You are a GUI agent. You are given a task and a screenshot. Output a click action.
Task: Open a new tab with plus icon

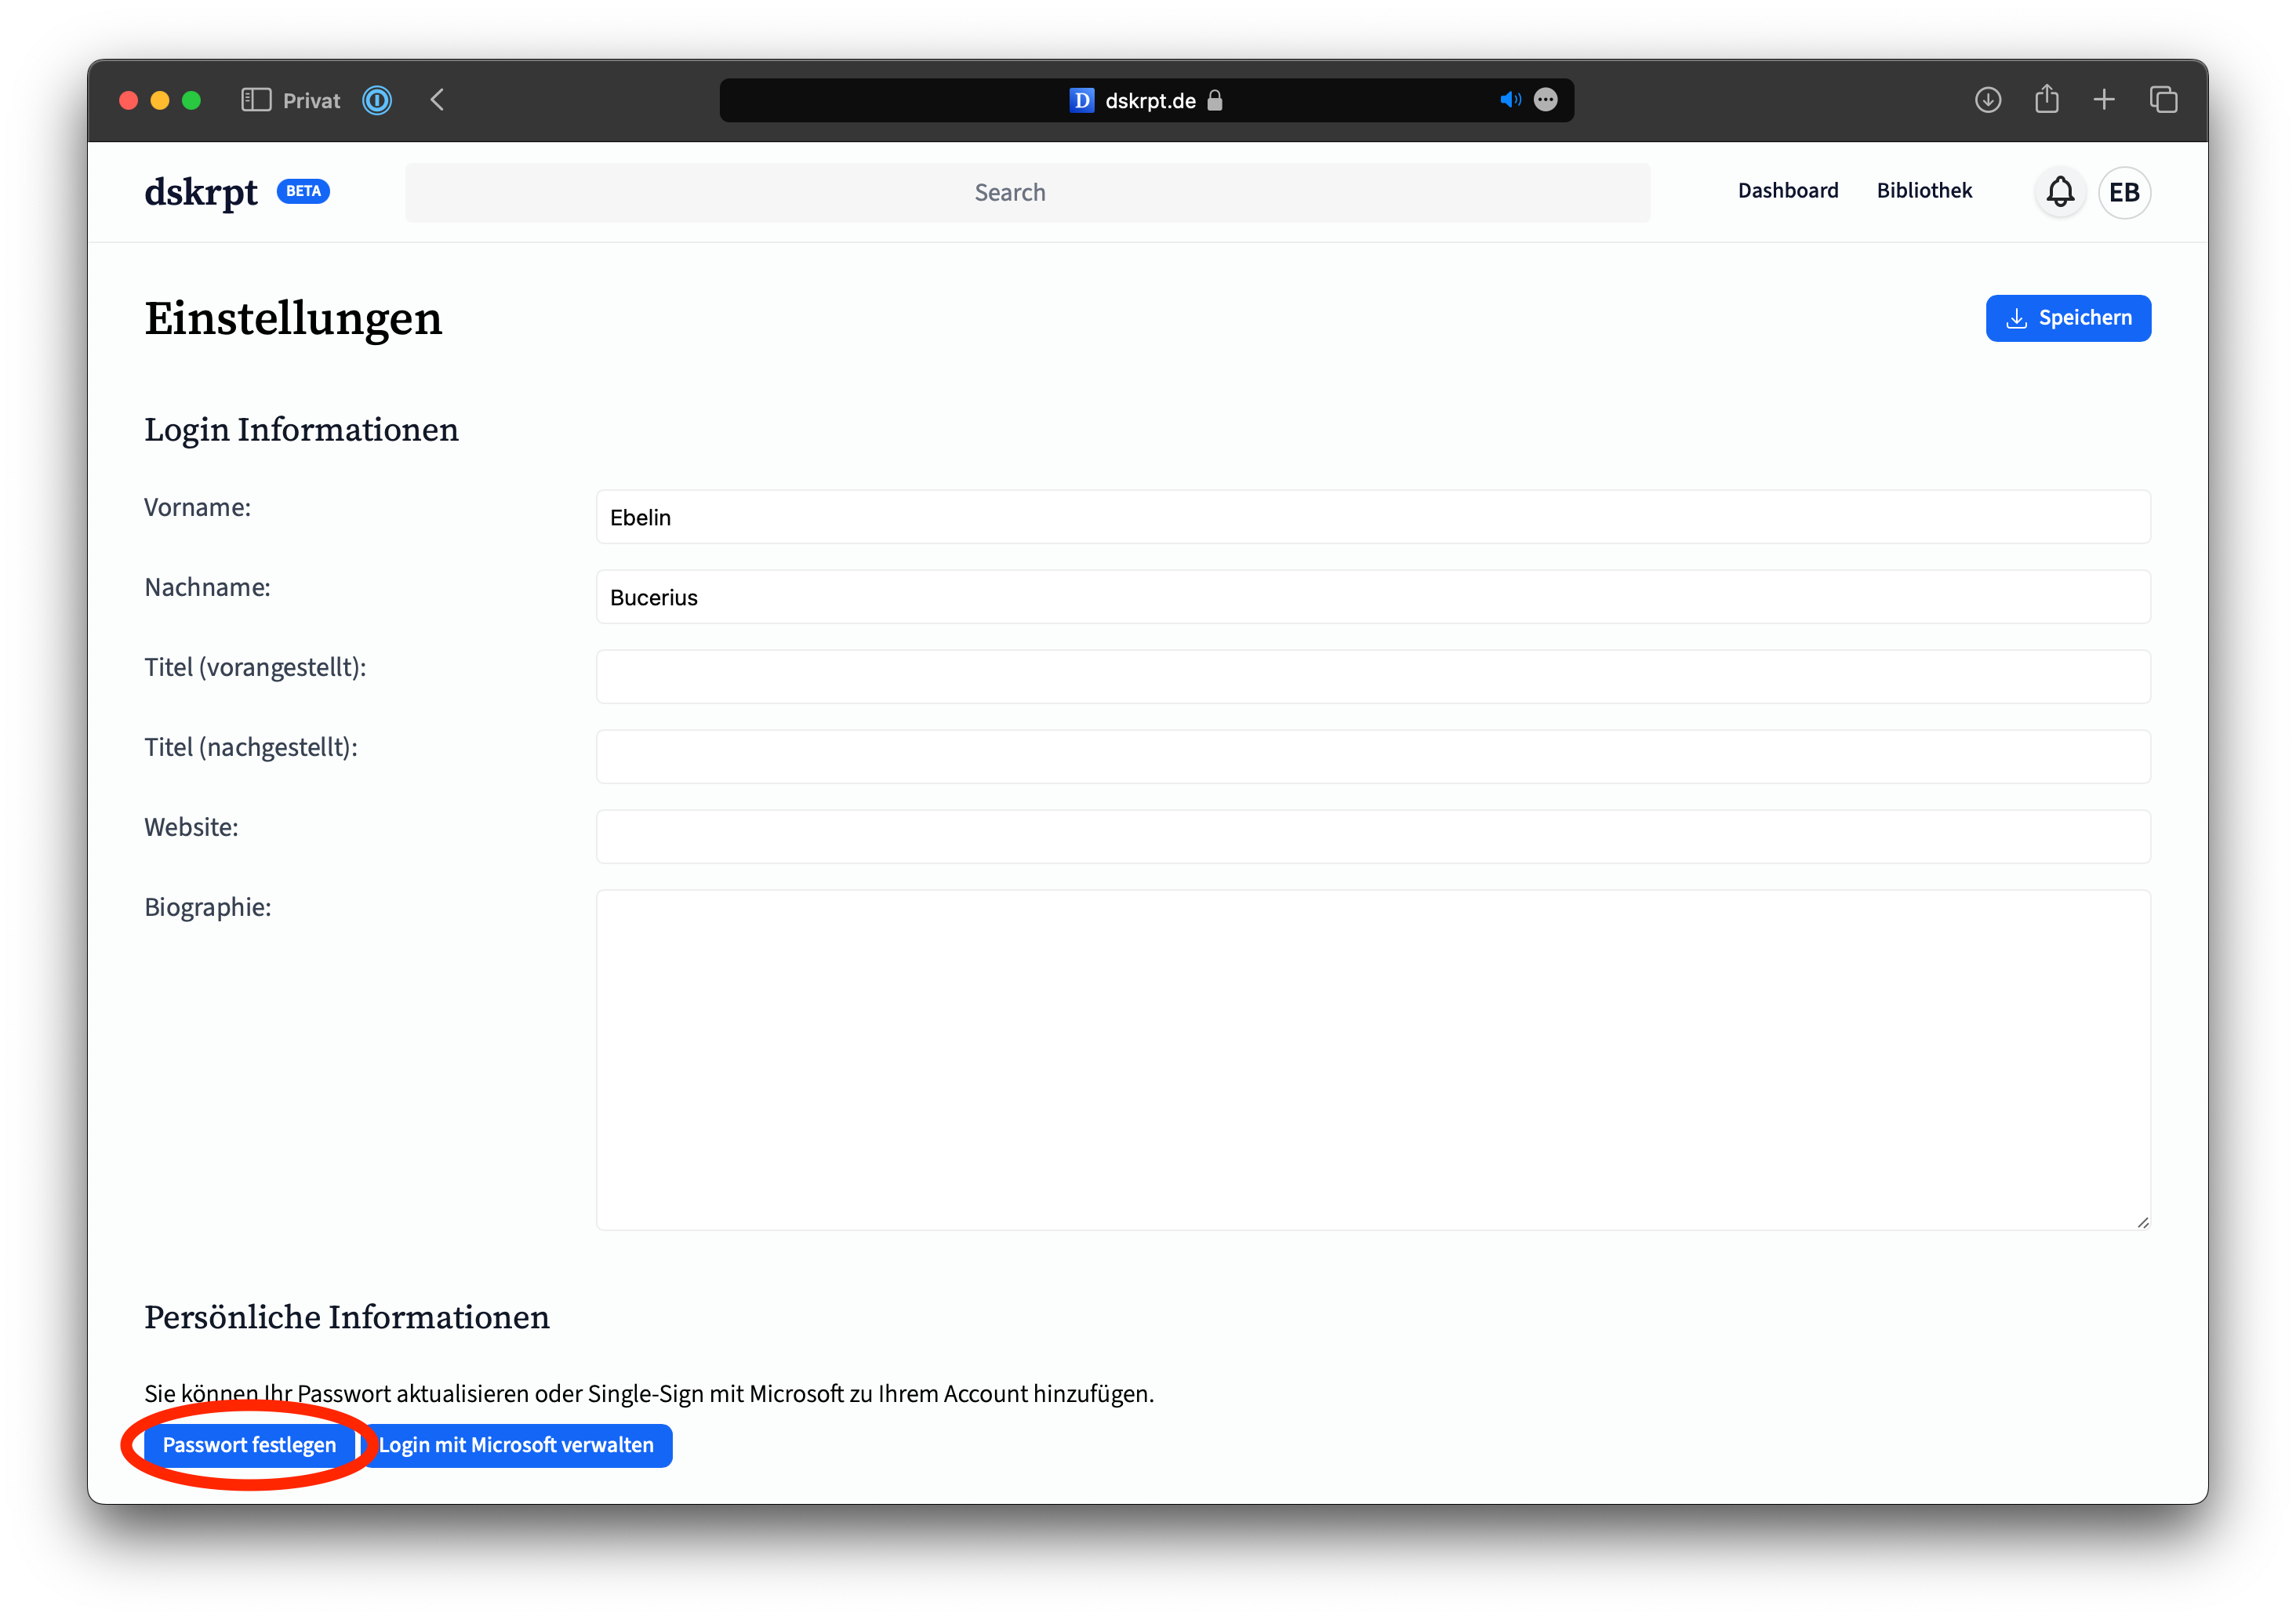point(2104,100)
